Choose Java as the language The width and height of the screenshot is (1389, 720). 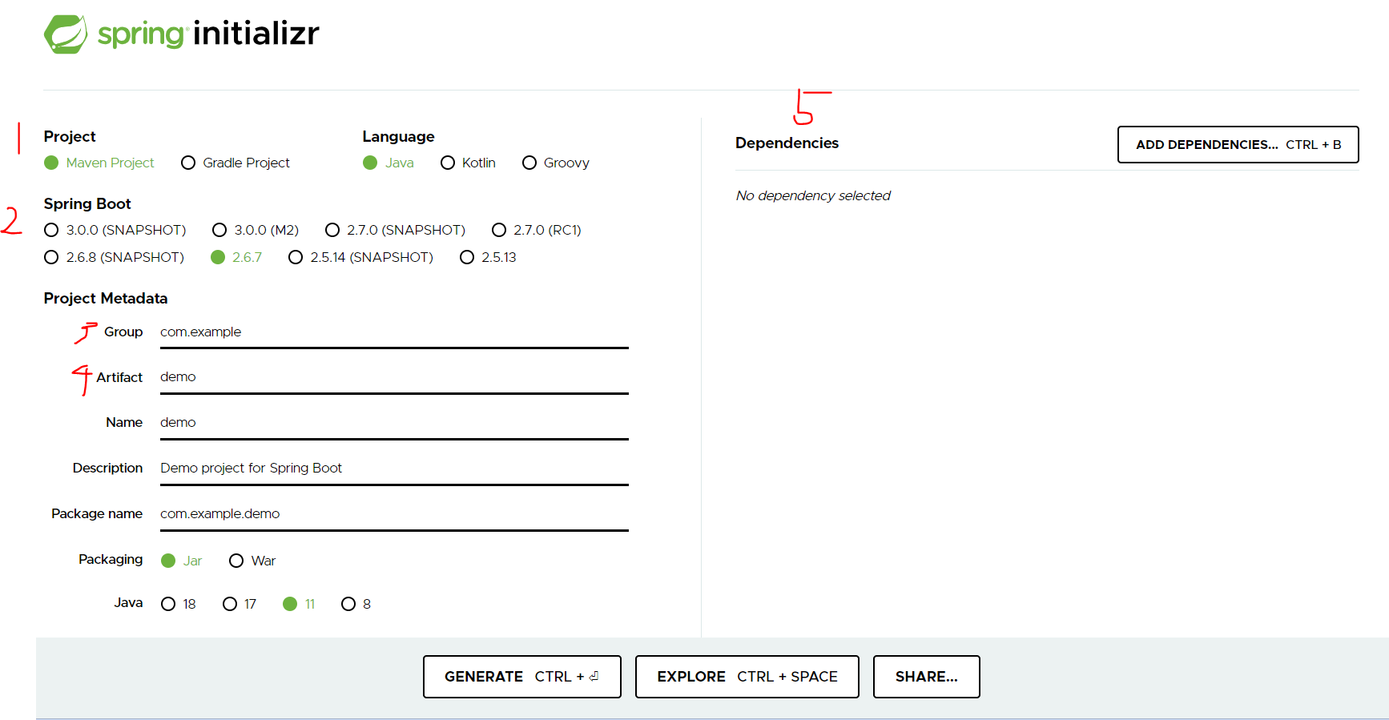tap(370, 163)
